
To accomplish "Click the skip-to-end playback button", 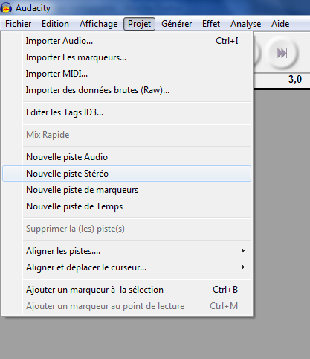I will coord(282,53).
